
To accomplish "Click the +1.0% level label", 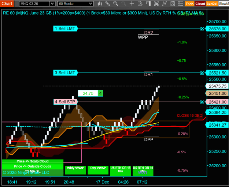I will 182,42.
